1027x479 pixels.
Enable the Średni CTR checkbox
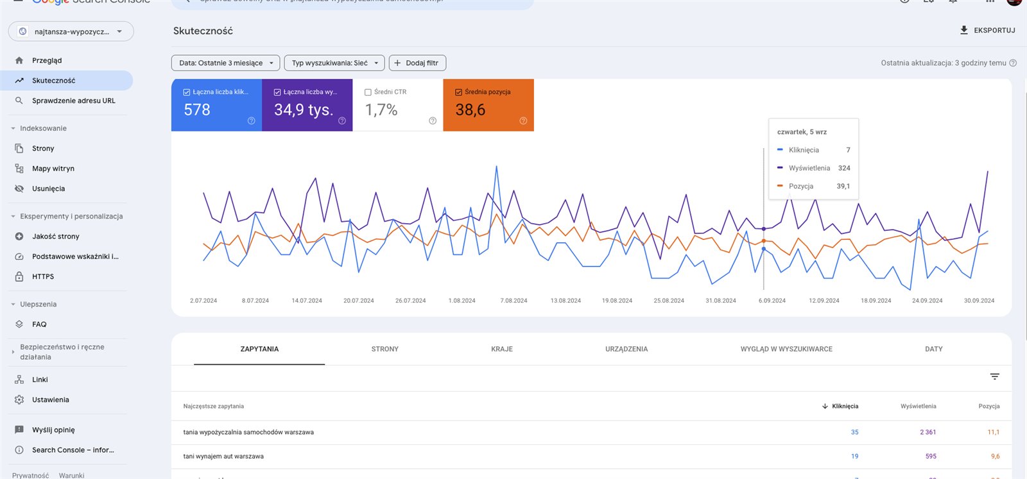(368, 92)
